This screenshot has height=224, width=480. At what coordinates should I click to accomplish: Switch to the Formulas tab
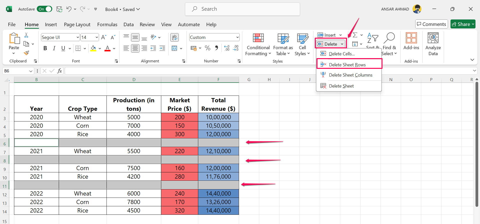pos(107,24)
